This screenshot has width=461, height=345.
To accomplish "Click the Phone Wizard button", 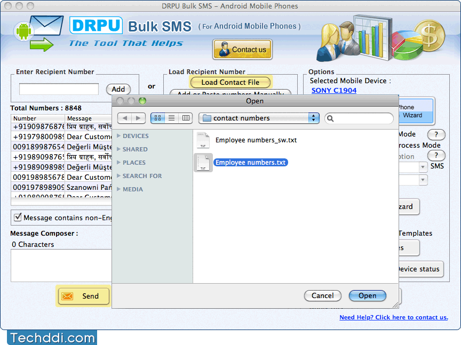I will coord(416,111).
